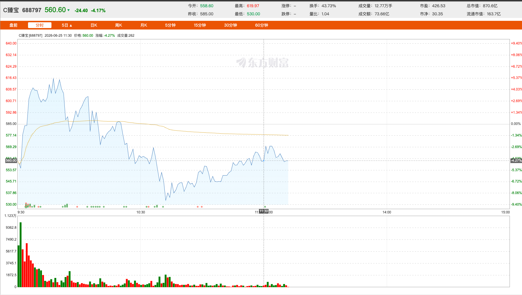
Task: Click the caption 涨幅:-4.27% above chart
Action: [x=105, y=36]
